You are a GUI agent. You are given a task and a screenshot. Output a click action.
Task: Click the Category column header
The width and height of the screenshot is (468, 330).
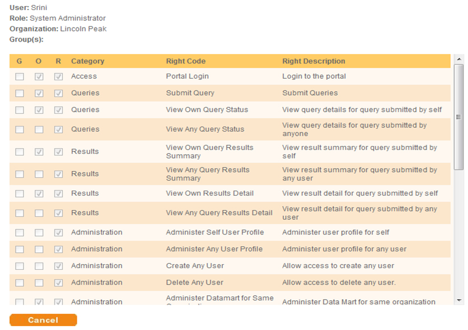(x=88, y=61)
